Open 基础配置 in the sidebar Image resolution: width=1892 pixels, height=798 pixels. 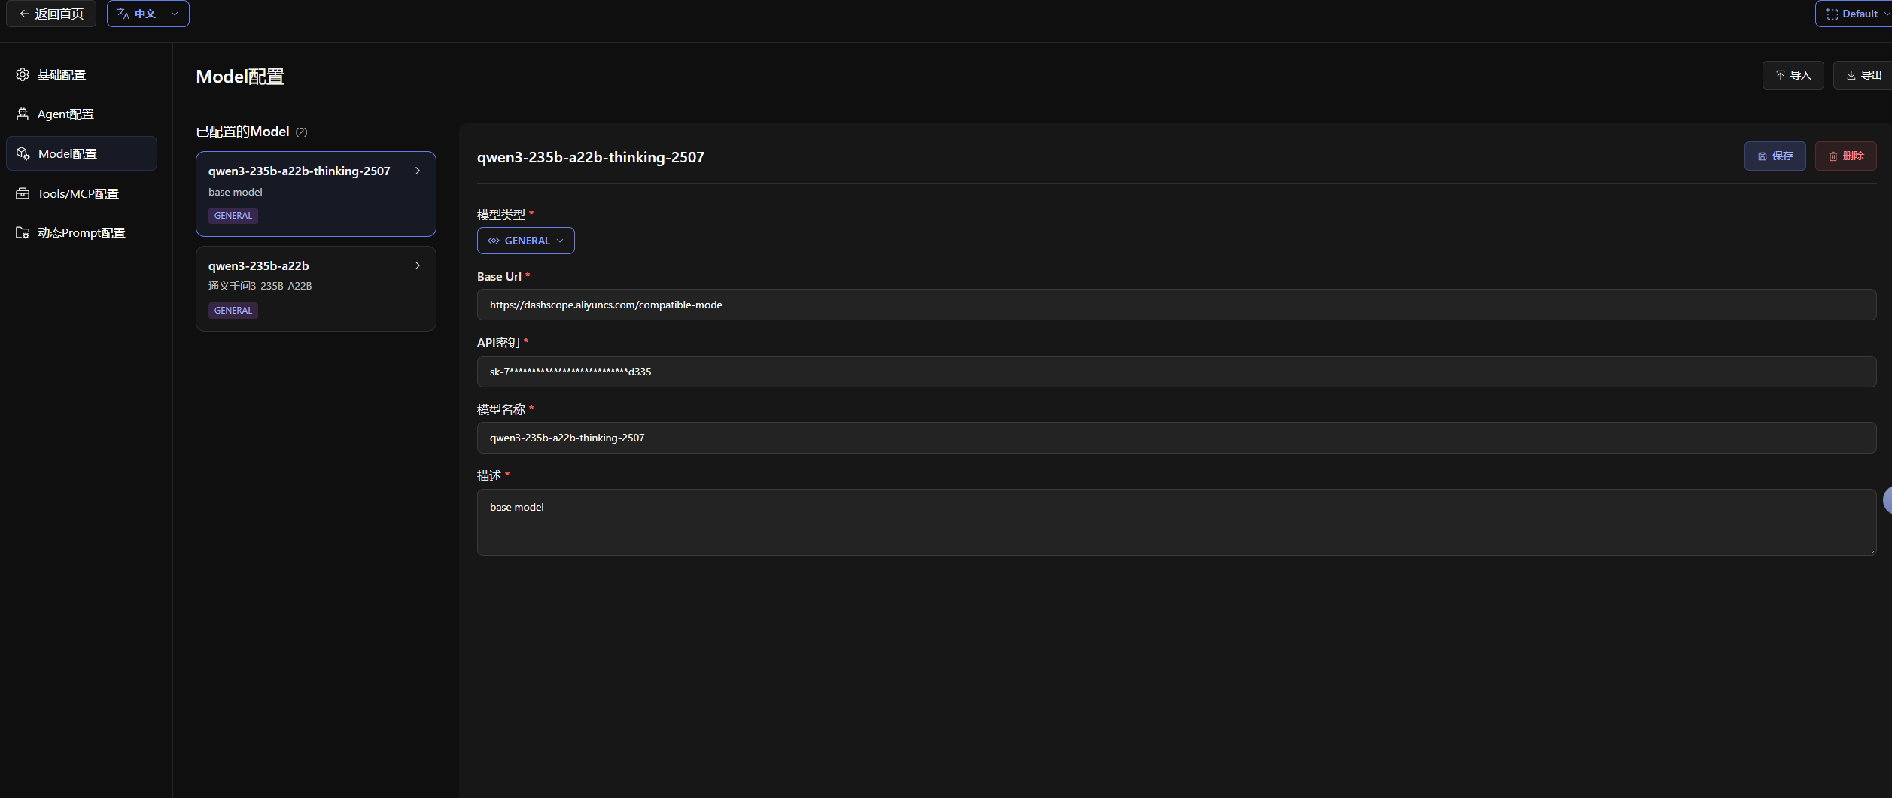[81, 74]
